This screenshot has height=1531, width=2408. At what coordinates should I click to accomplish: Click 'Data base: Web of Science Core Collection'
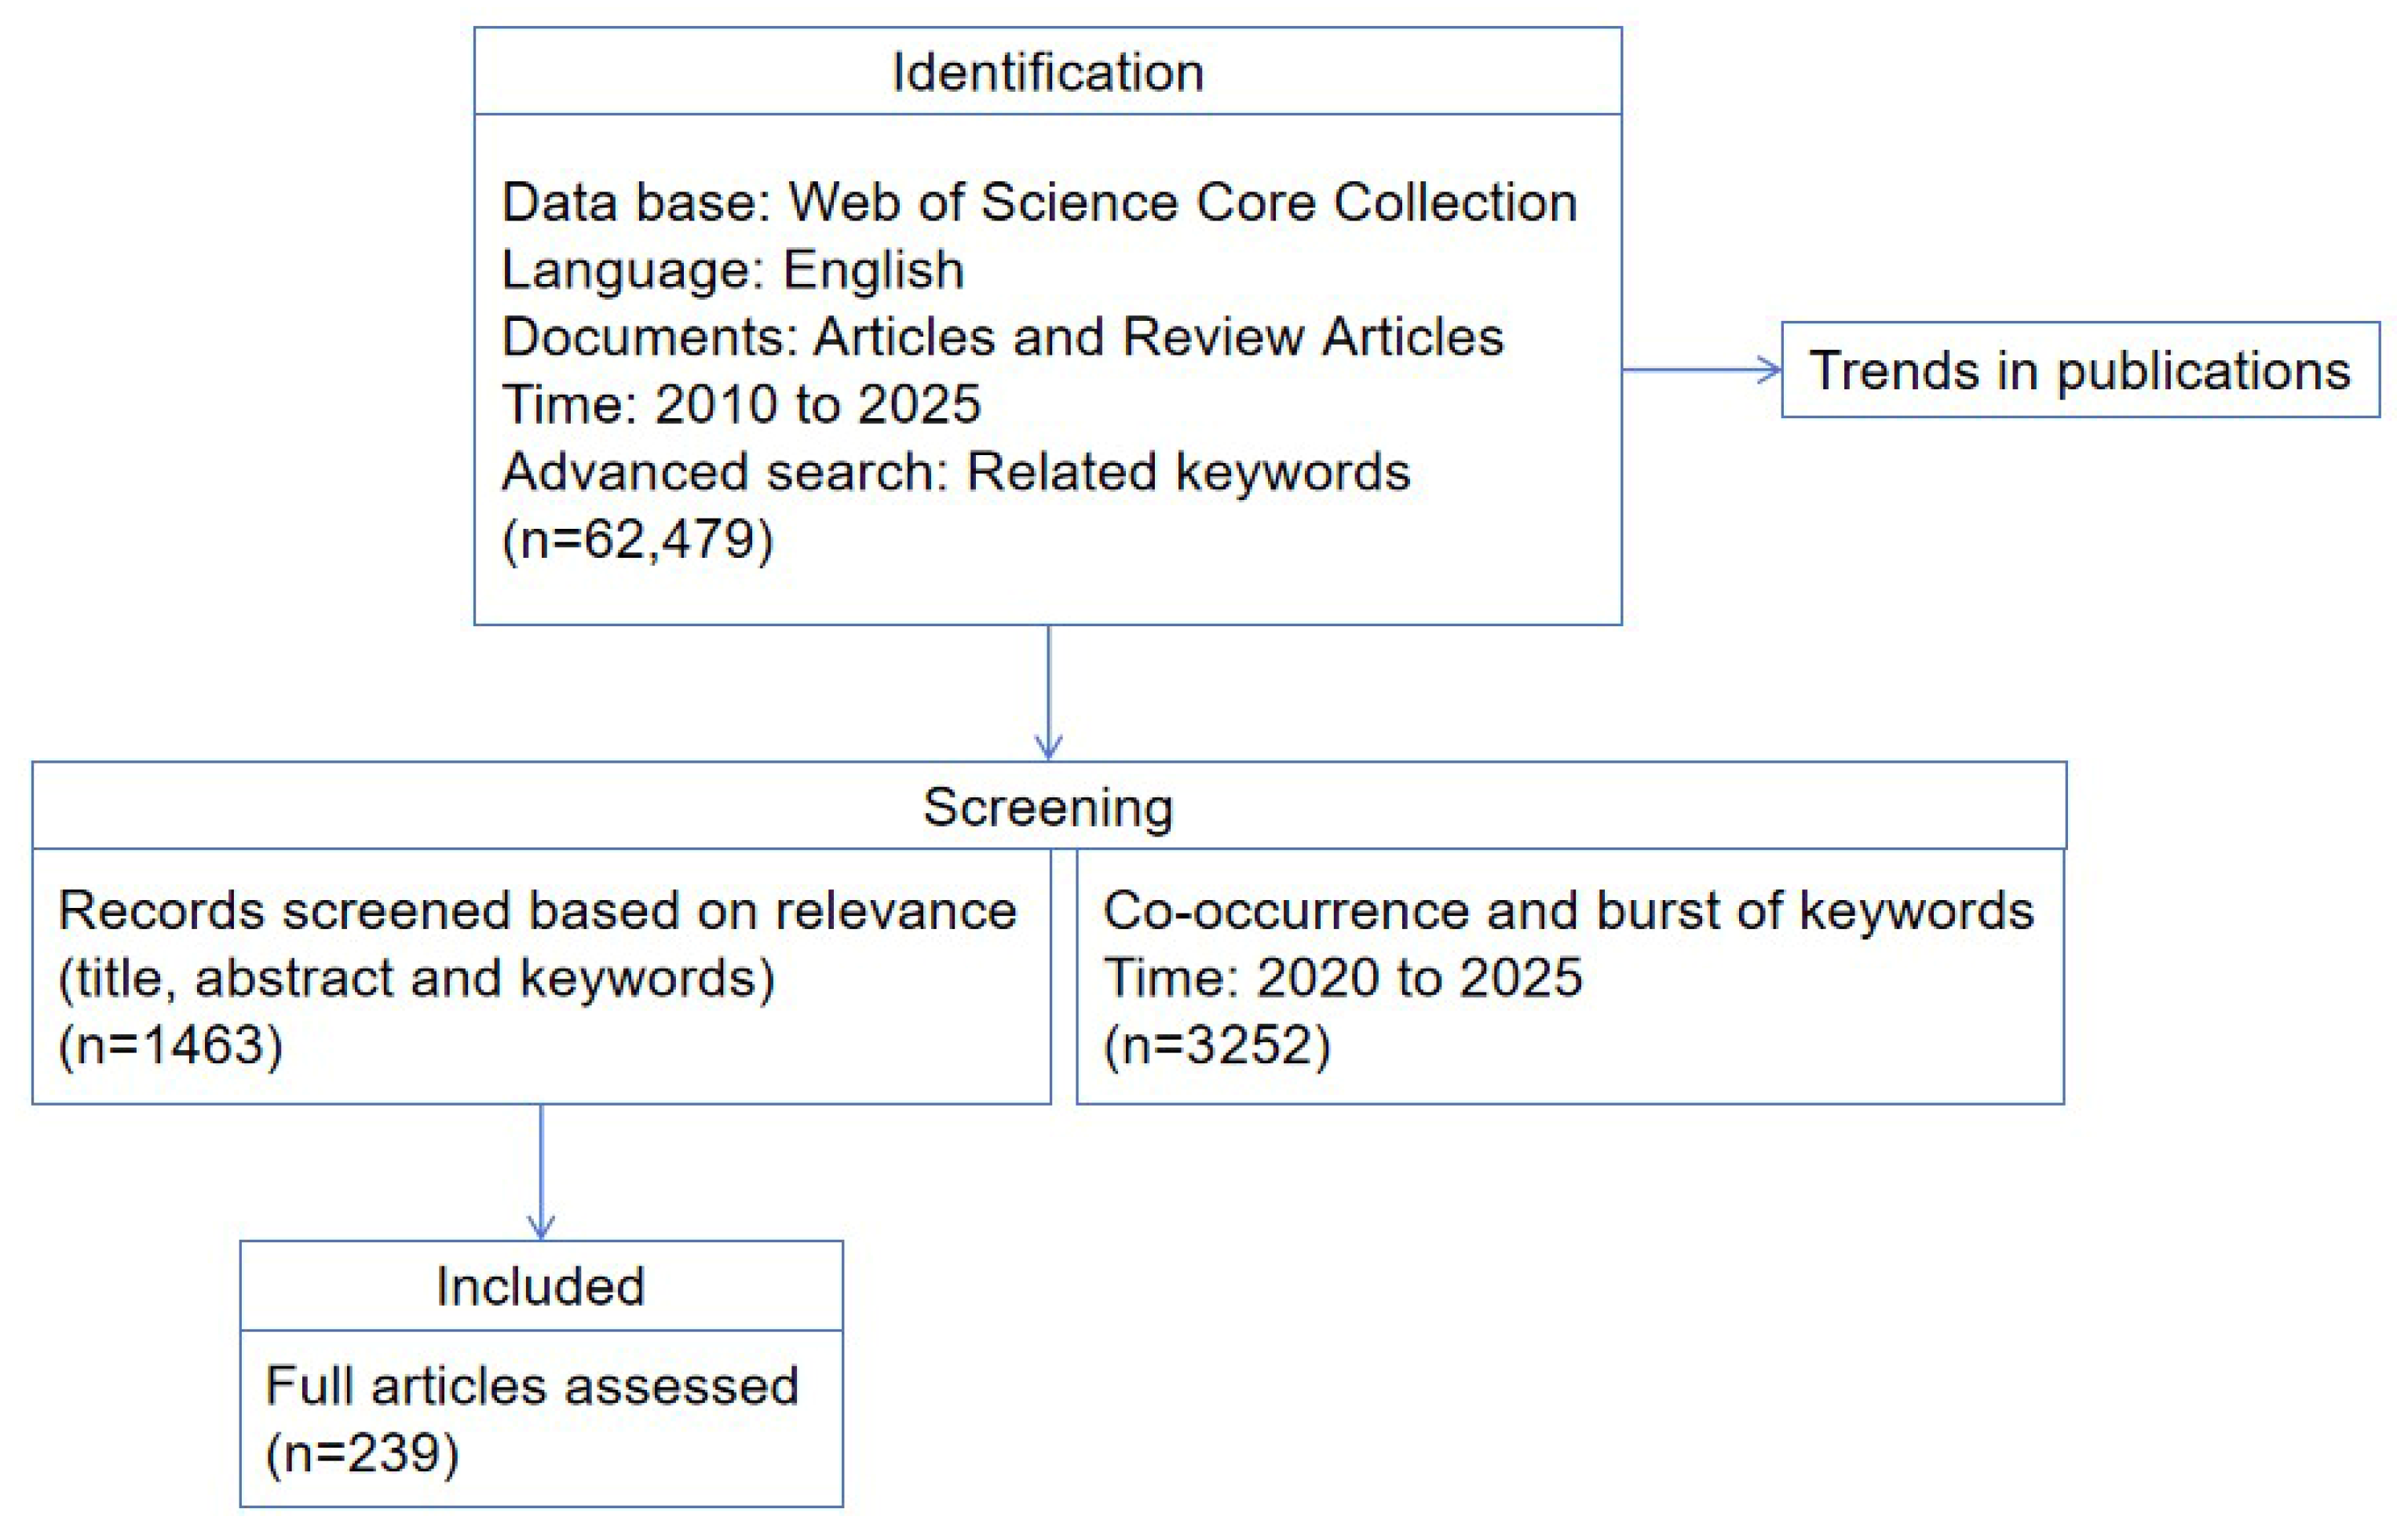1040,202
